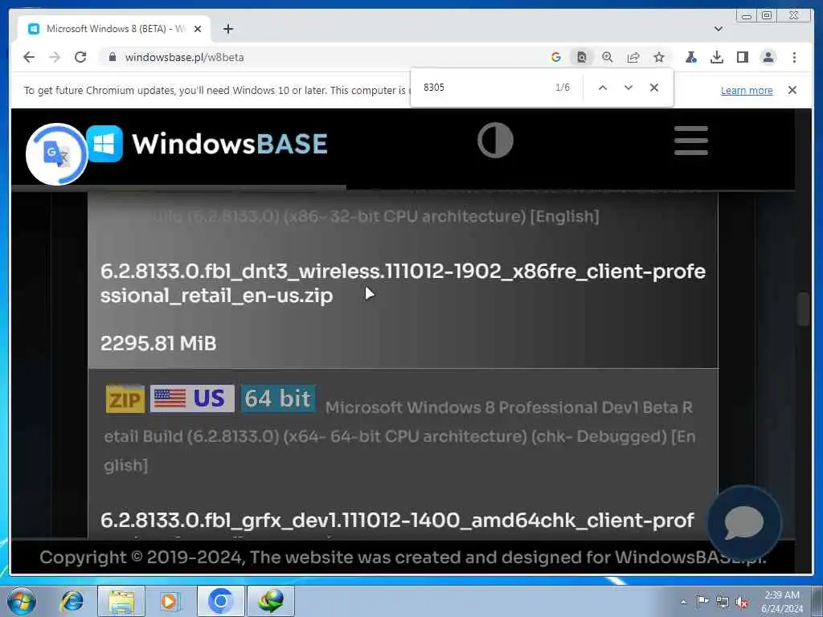Jump to previous find result
The height and width of the screenshot is (617, 823).
tap(603, 87)
